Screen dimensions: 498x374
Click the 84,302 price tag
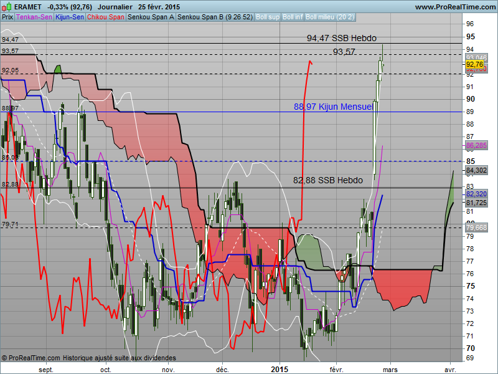click(x=476, y=170)
